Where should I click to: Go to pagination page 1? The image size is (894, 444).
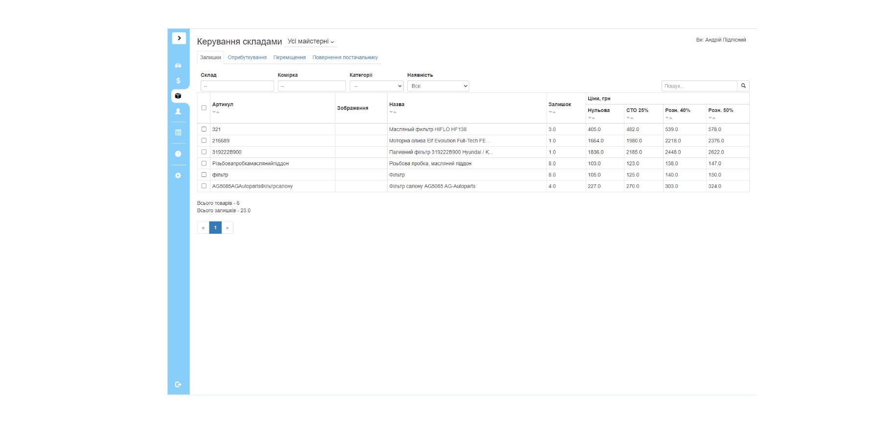215,228
